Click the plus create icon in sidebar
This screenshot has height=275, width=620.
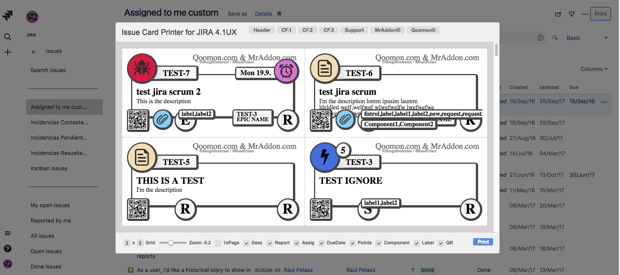pos(8,52)
